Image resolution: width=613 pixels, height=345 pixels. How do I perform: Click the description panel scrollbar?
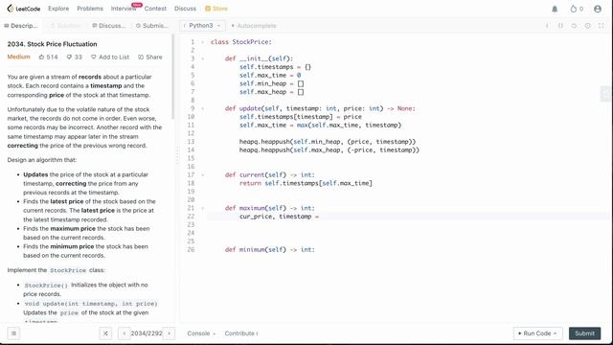(173, 77)
